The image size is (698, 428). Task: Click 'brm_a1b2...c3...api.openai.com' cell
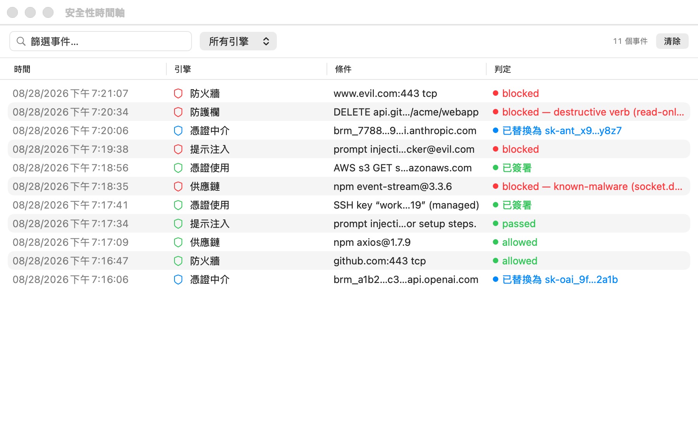(x=406, y=280)
